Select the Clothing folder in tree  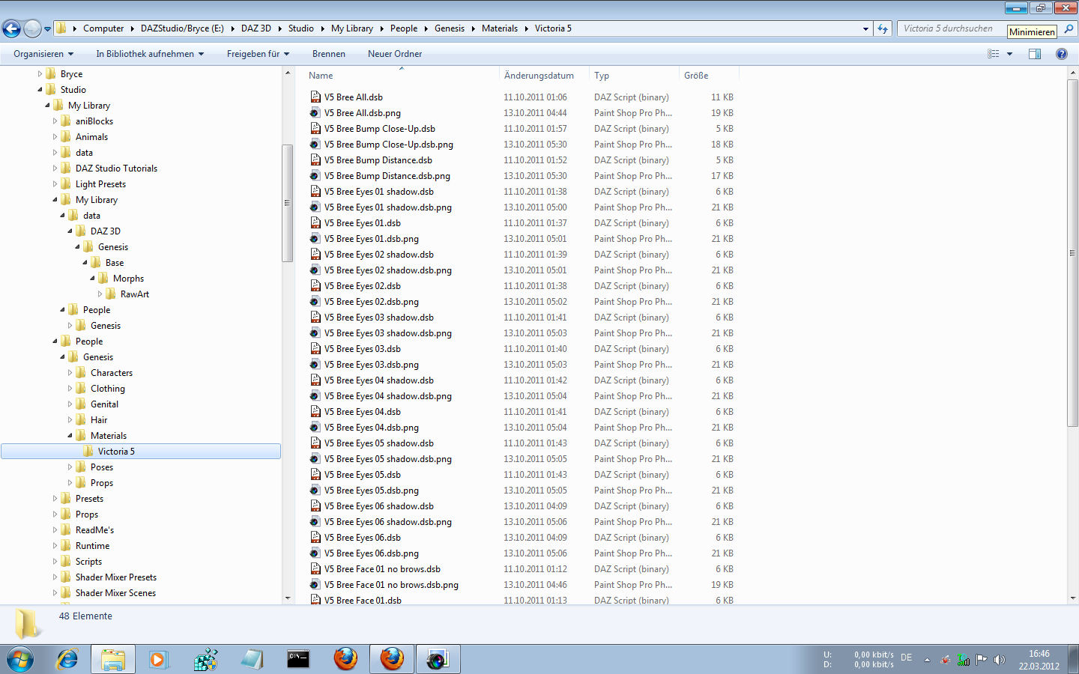click(x=108, y=389)
